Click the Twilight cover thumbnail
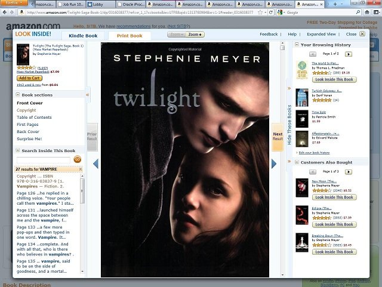This screenshot has height=287, width=382. pos(23,54)
